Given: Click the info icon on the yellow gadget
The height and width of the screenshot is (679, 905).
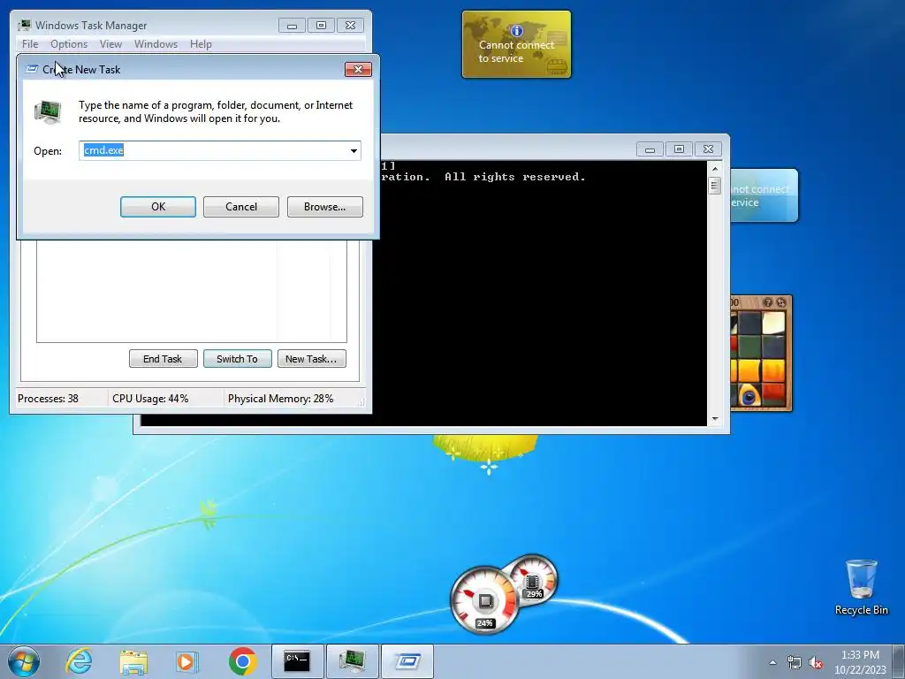Looking at the screenshot, I should (x=516, y=31).
